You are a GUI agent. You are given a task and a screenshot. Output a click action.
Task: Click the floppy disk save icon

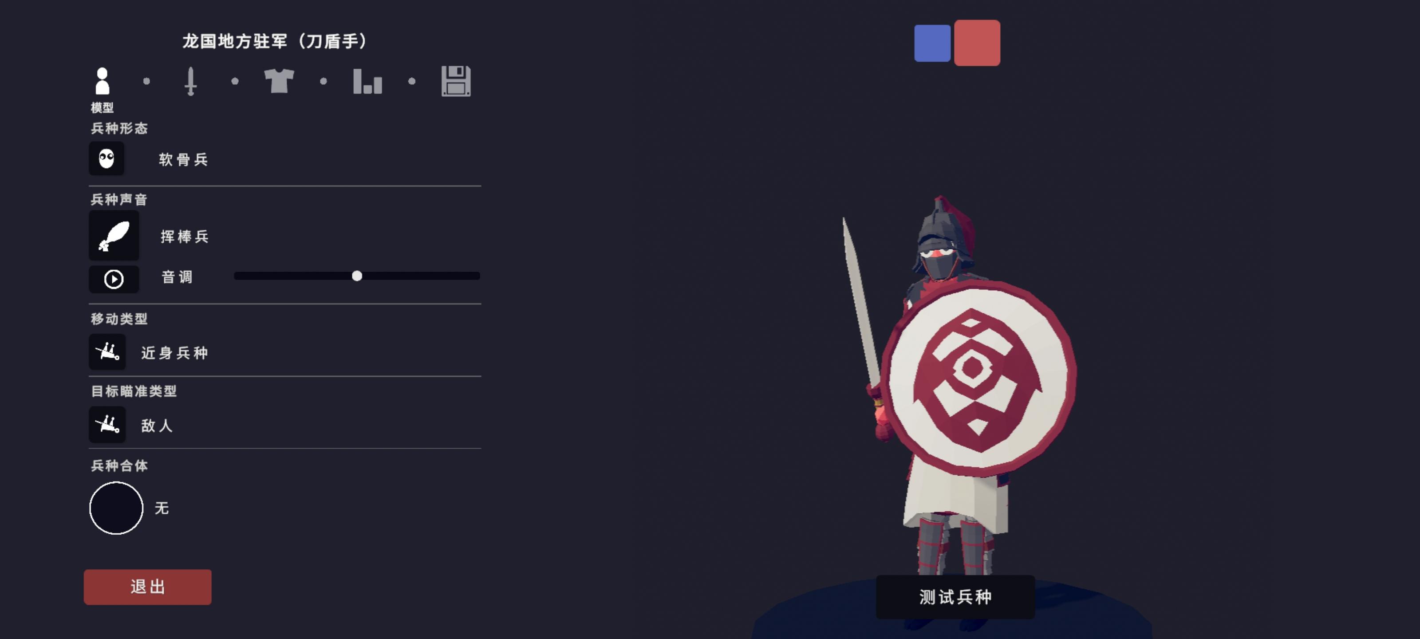(x=456, y=81)
